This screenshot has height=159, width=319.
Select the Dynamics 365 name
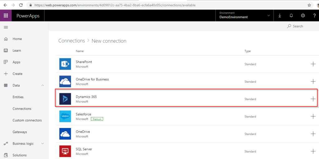point(86,97)
